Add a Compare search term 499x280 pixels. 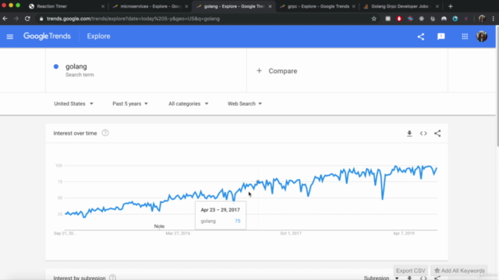[x=277, y=71]
